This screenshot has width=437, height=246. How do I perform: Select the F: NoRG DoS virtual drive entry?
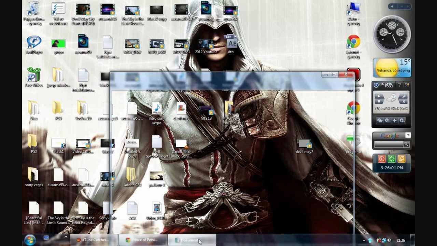click(391, 109)
